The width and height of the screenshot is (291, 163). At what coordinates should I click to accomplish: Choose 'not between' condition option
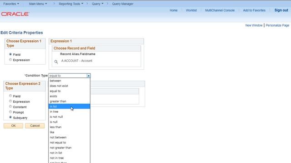[70, 138]
